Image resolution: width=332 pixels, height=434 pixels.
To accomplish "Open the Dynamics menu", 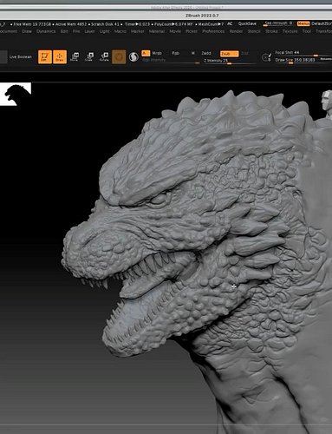I will click(x=46, y=31).
